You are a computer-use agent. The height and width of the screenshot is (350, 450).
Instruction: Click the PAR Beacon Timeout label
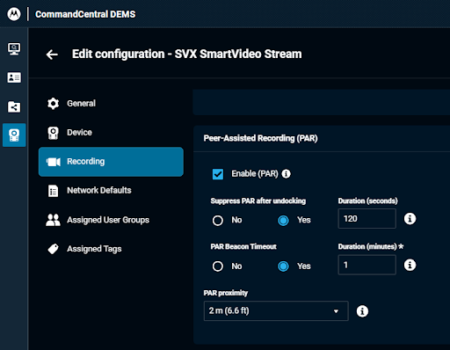point(243,247)
